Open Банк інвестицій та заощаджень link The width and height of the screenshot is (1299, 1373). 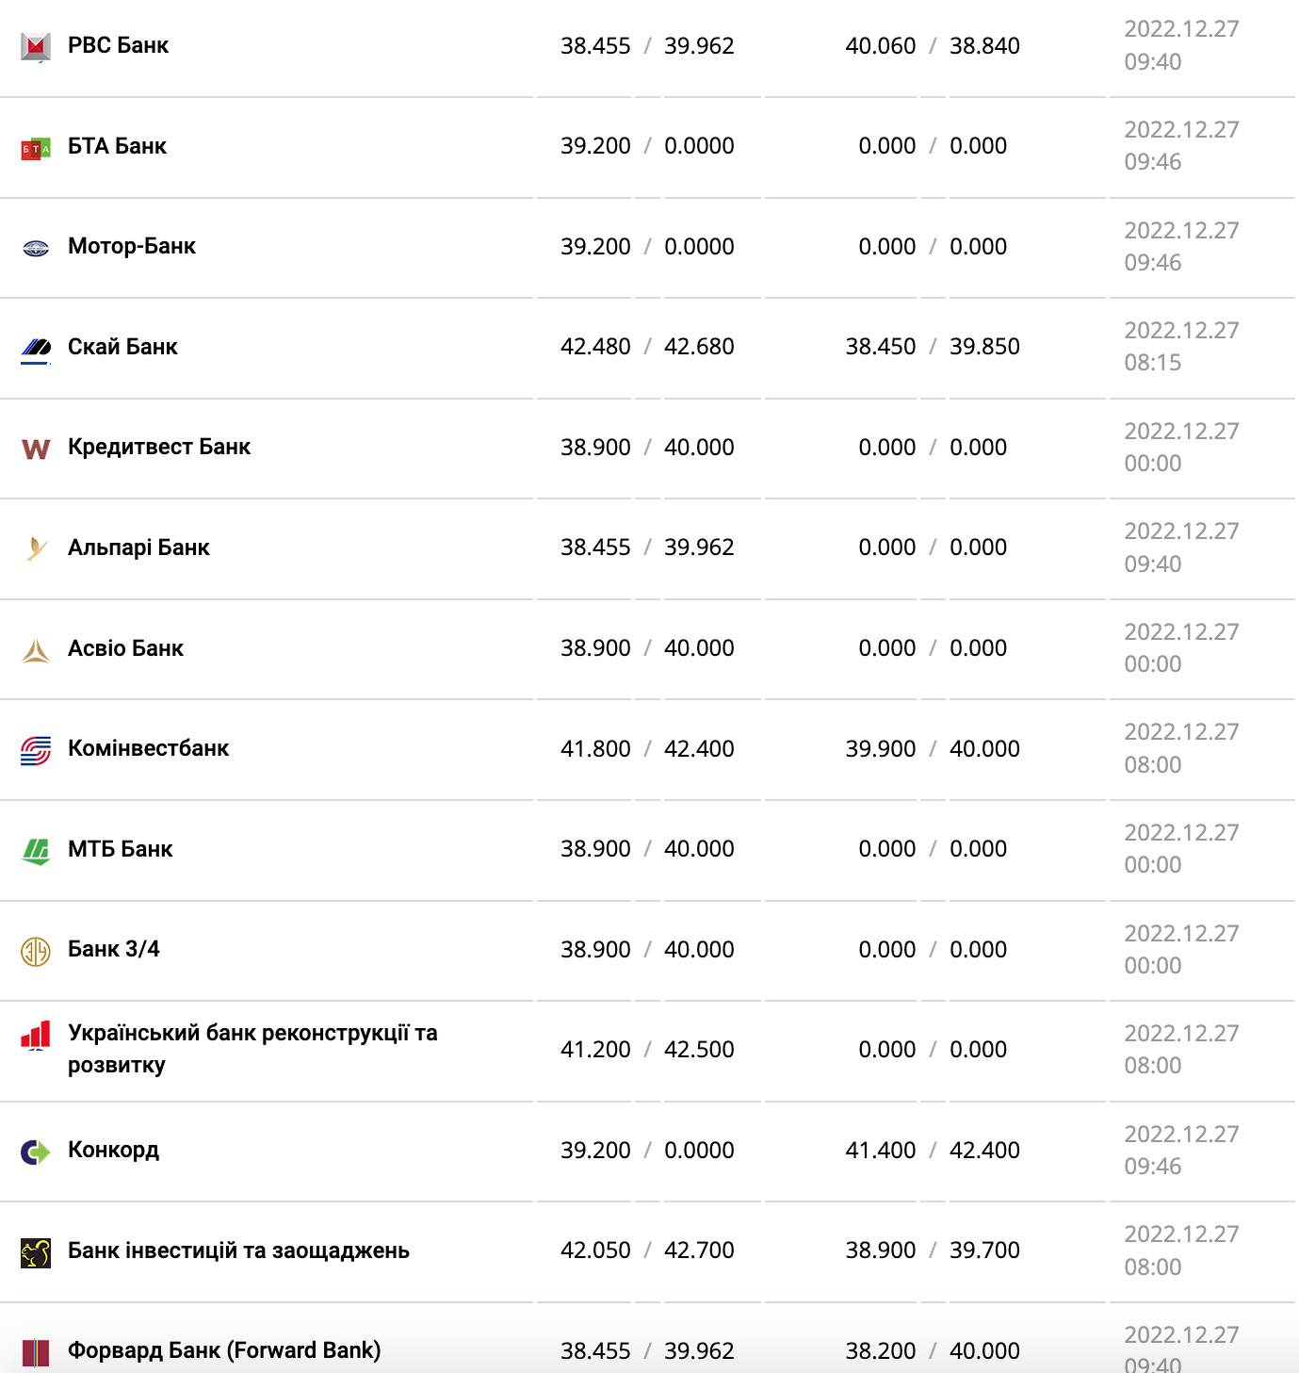238,1250
